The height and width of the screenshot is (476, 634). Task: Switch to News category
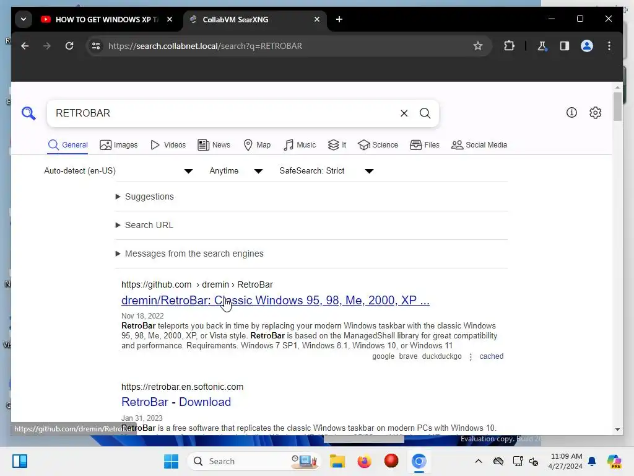point(214,145)
